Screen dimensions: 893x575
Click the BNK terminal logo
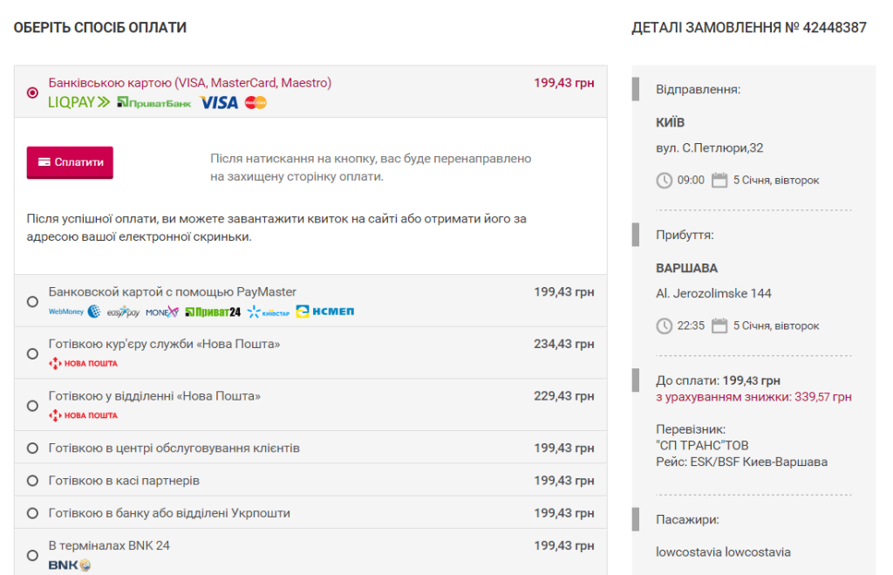[70, 565]
